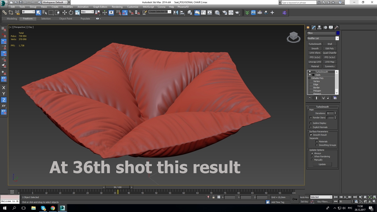Click the Mirror tool icon
Image resolution: width=377 pixels, height=212 pixels.
point(176,13)
